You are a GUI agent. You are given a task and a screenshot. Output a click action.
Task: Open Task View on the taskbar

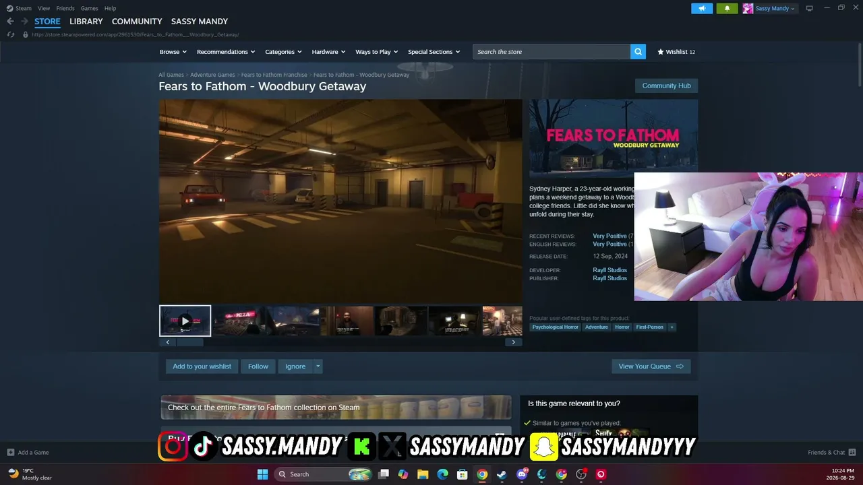384,474
